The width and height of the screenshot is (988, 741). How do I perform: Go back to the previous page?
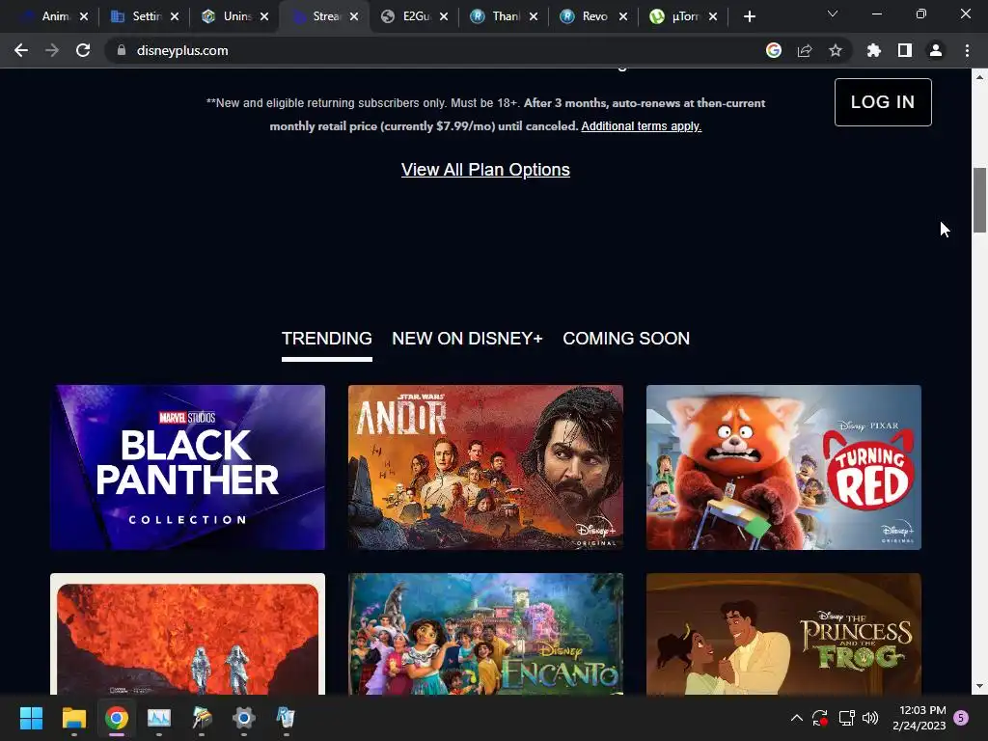21,50
